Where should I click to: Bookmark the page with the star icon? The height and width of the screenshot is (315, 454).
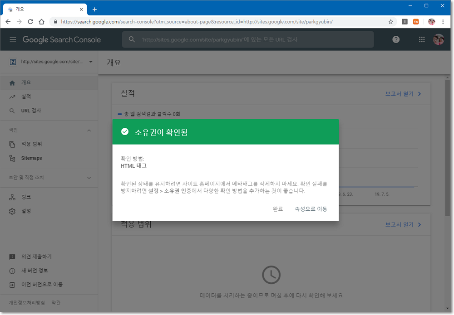point(390,22)
